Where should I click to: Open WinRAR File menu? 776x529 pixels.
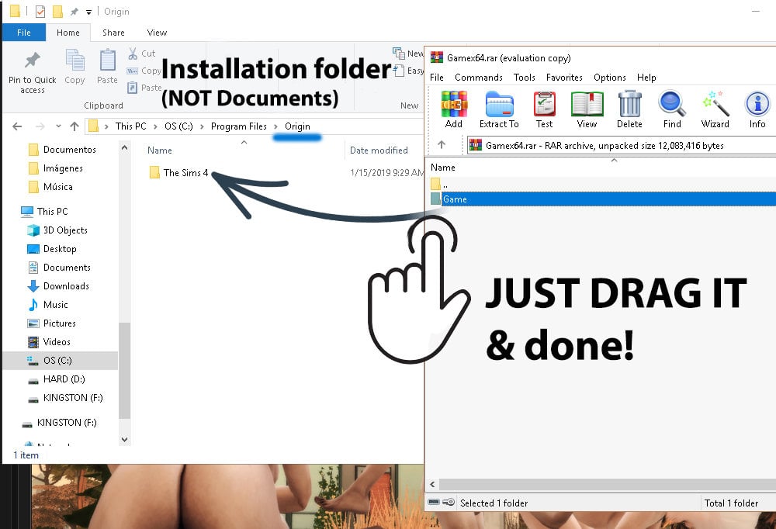[x=436, y=78]
